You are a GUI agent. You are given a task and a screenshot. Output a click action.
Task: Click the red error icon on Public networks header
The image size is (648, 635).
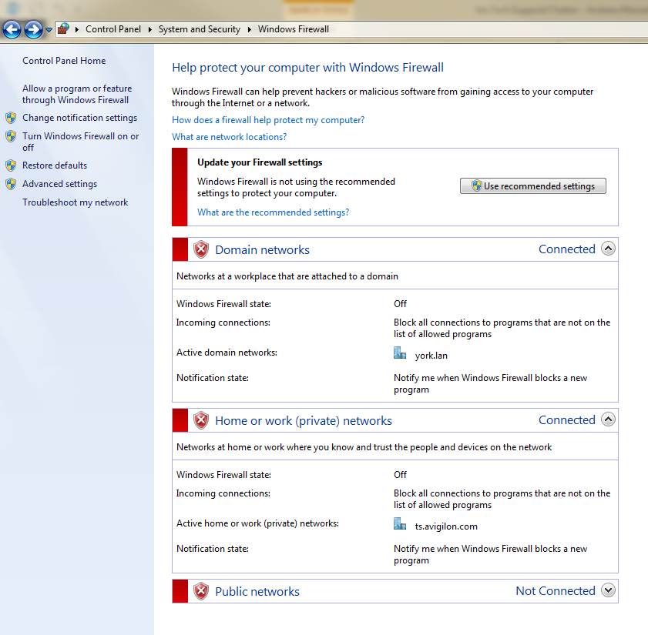click(200, 590)
